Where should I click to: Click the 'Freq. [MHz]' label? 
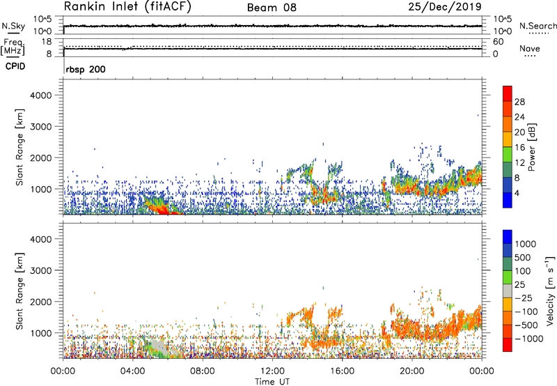pos(13,47)
